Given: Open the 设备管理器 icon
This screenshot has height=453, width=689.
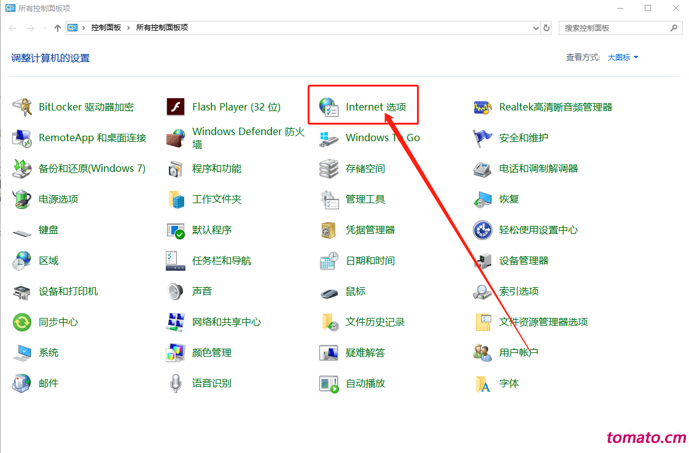Looking at the screenshot, I should click(483, 261).
